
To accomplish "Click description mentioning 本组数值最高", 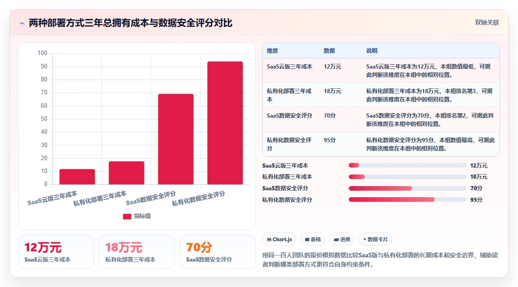I will pyautogui.click(x=431, y=144).
